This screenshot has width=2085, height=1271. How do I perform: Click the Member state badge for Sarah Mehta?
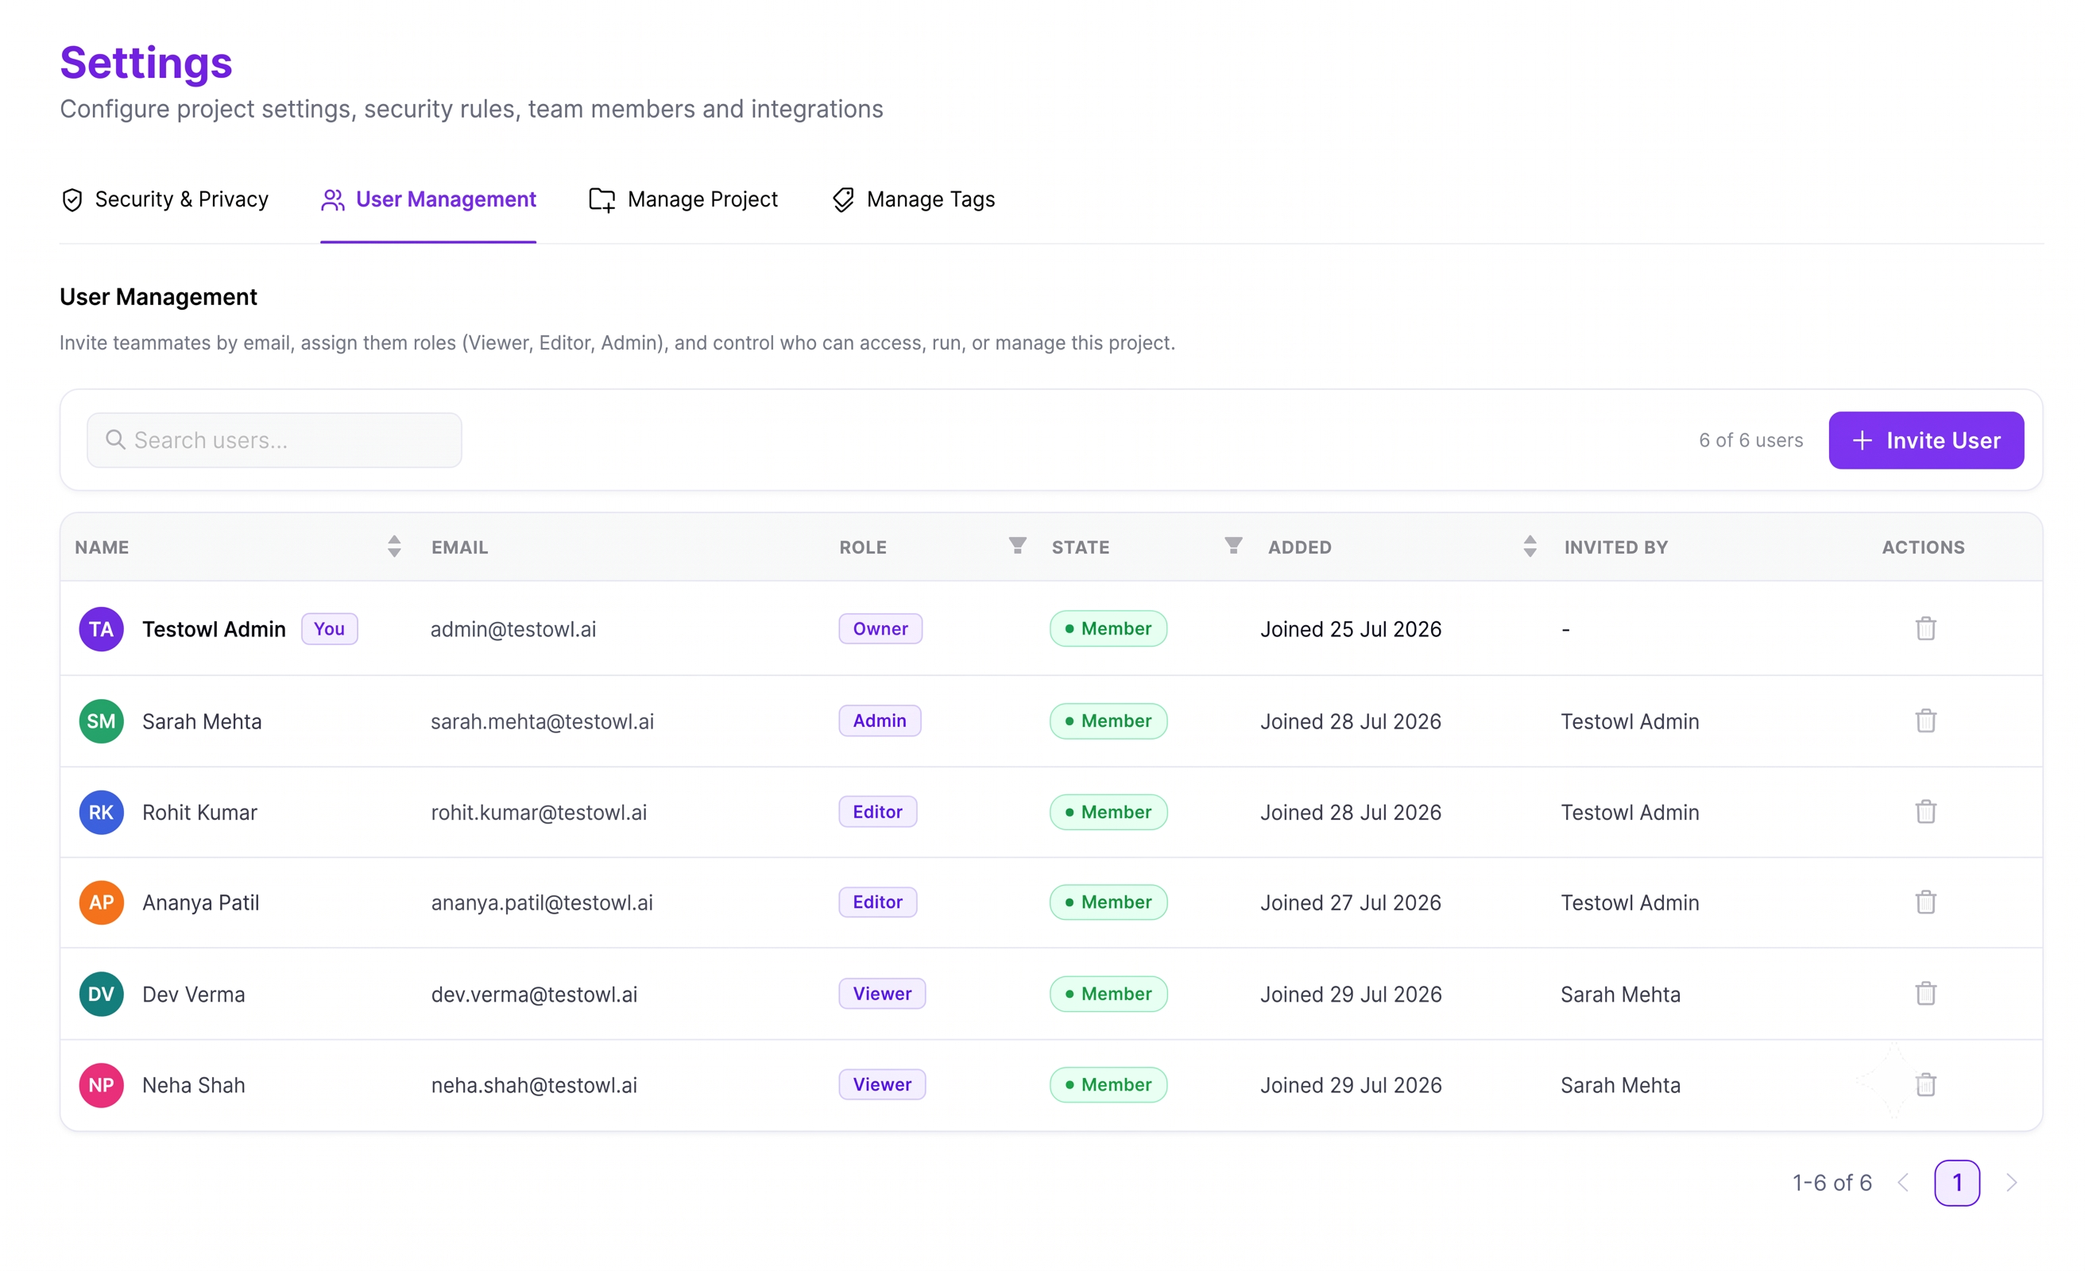pyautogui.click(x=1108, y=721)
